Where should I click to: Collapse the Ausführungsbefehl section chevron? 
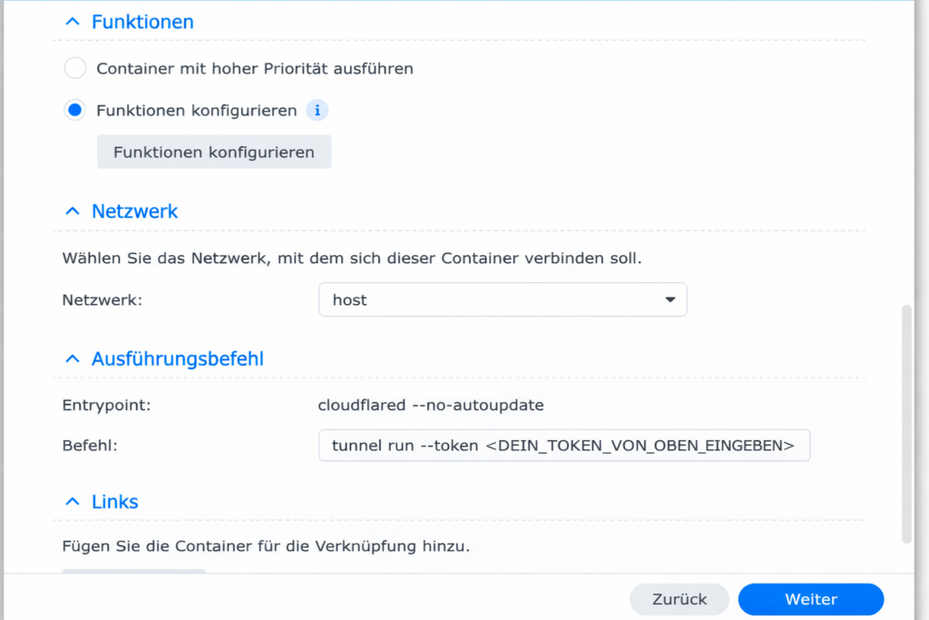click(73, 359)
